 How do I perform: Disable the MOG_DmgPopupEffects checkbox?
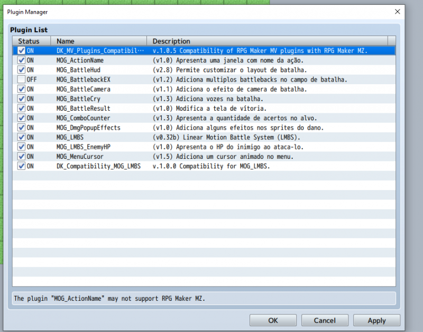21,128
